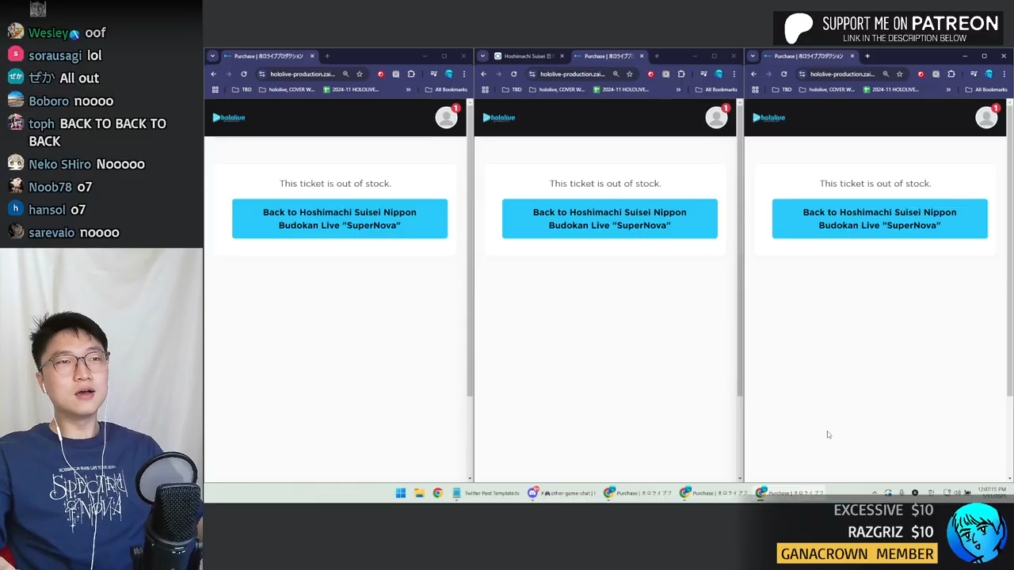1014x570 pixels.
Task: Bookmark the page with the star in the middle window
Action: (630, 74)
